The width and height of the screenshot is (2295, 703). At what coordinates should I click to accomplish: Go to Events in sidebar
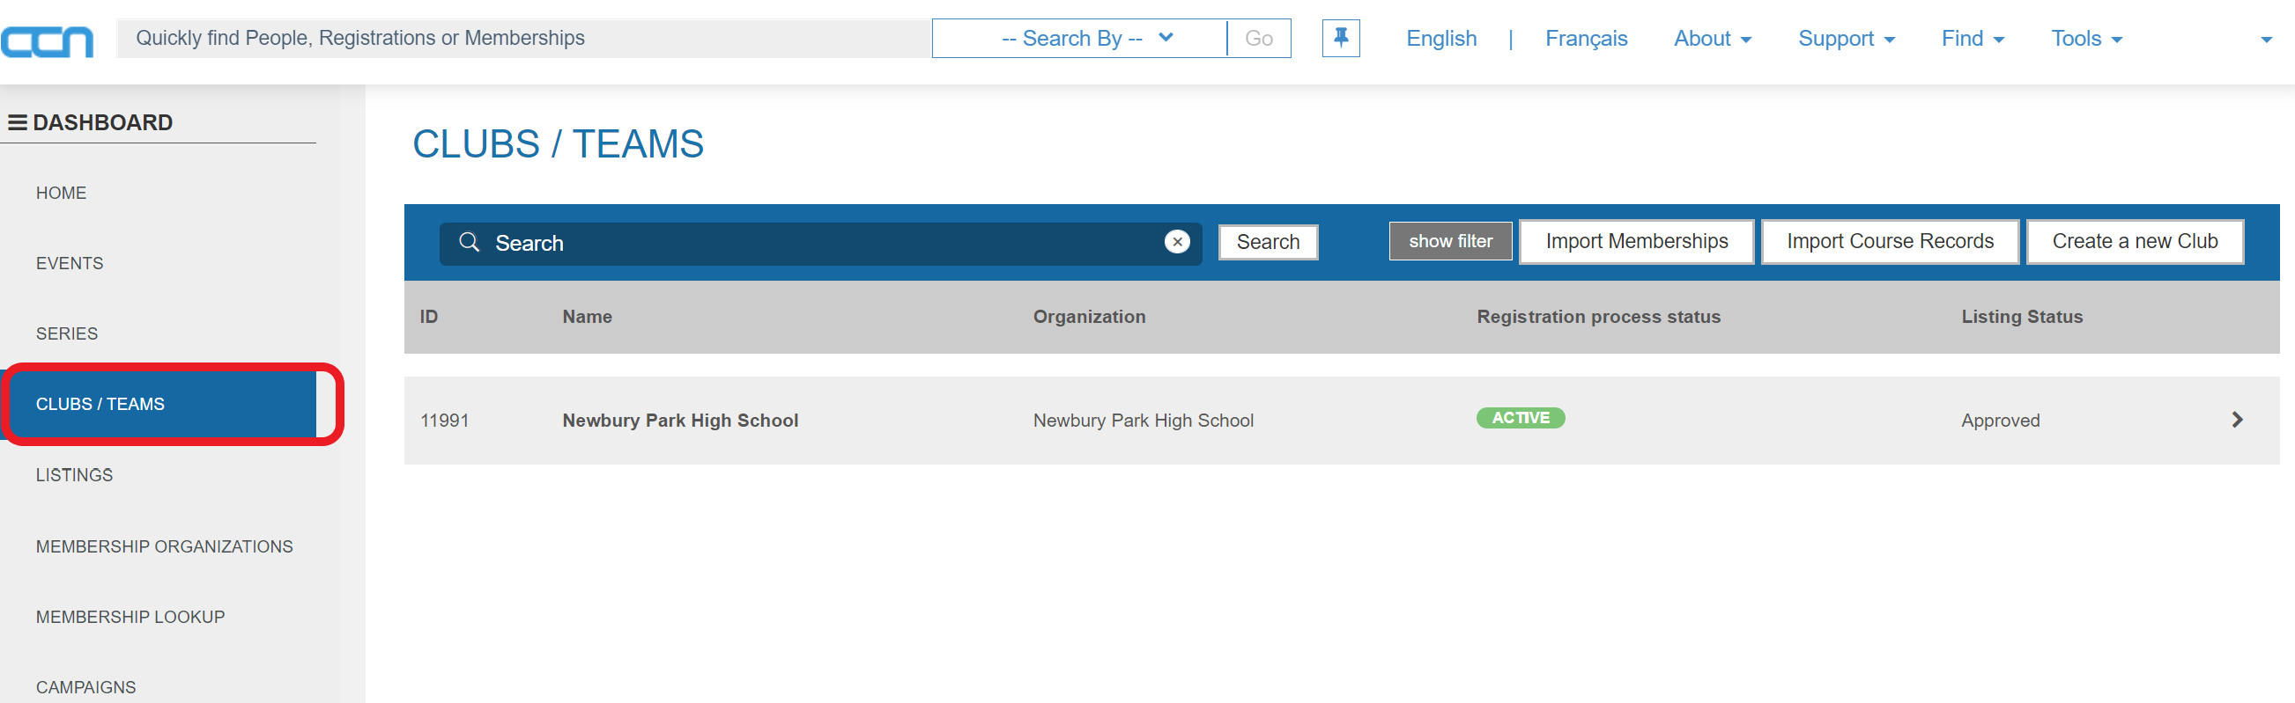pyautogui.click(x=70, y=263)
